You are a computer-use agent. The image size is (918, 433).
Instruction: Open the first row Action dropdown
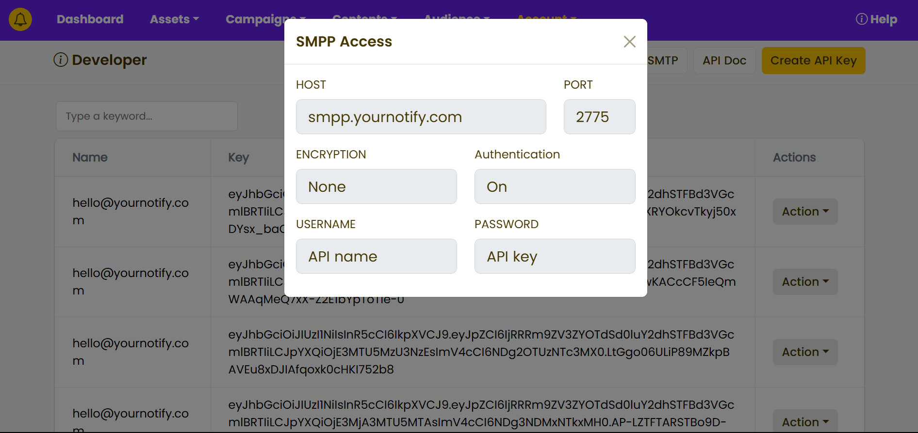click(x=805, y=212)
